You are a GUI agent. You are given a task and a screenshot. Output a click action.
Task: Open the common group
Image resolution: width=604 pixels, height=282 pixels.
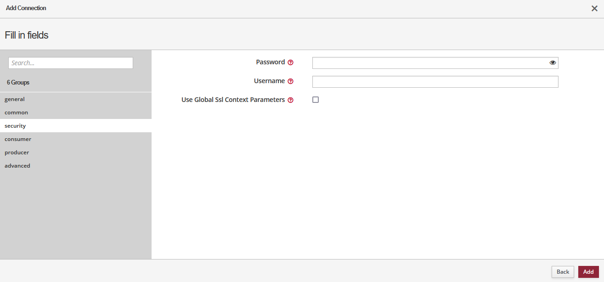coord(17,113)
